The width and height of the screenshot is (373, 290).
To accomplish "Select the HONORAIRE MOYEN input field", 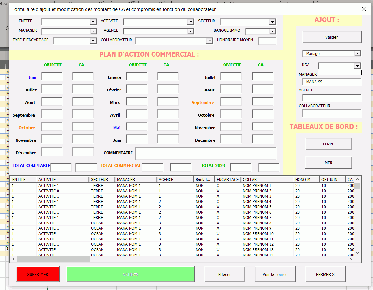I will point(267,41).
